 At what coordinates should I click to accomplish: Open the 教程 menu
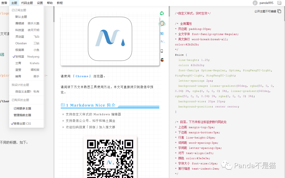[x=60, y=3]
